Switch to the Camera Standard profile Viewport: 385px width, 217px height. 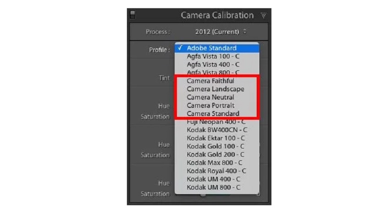click(x=213, y=114)
